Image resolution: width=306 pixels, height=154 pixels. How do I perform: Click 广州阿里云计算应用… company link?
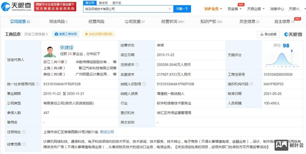pyautogui.click(x=93, y=74)
